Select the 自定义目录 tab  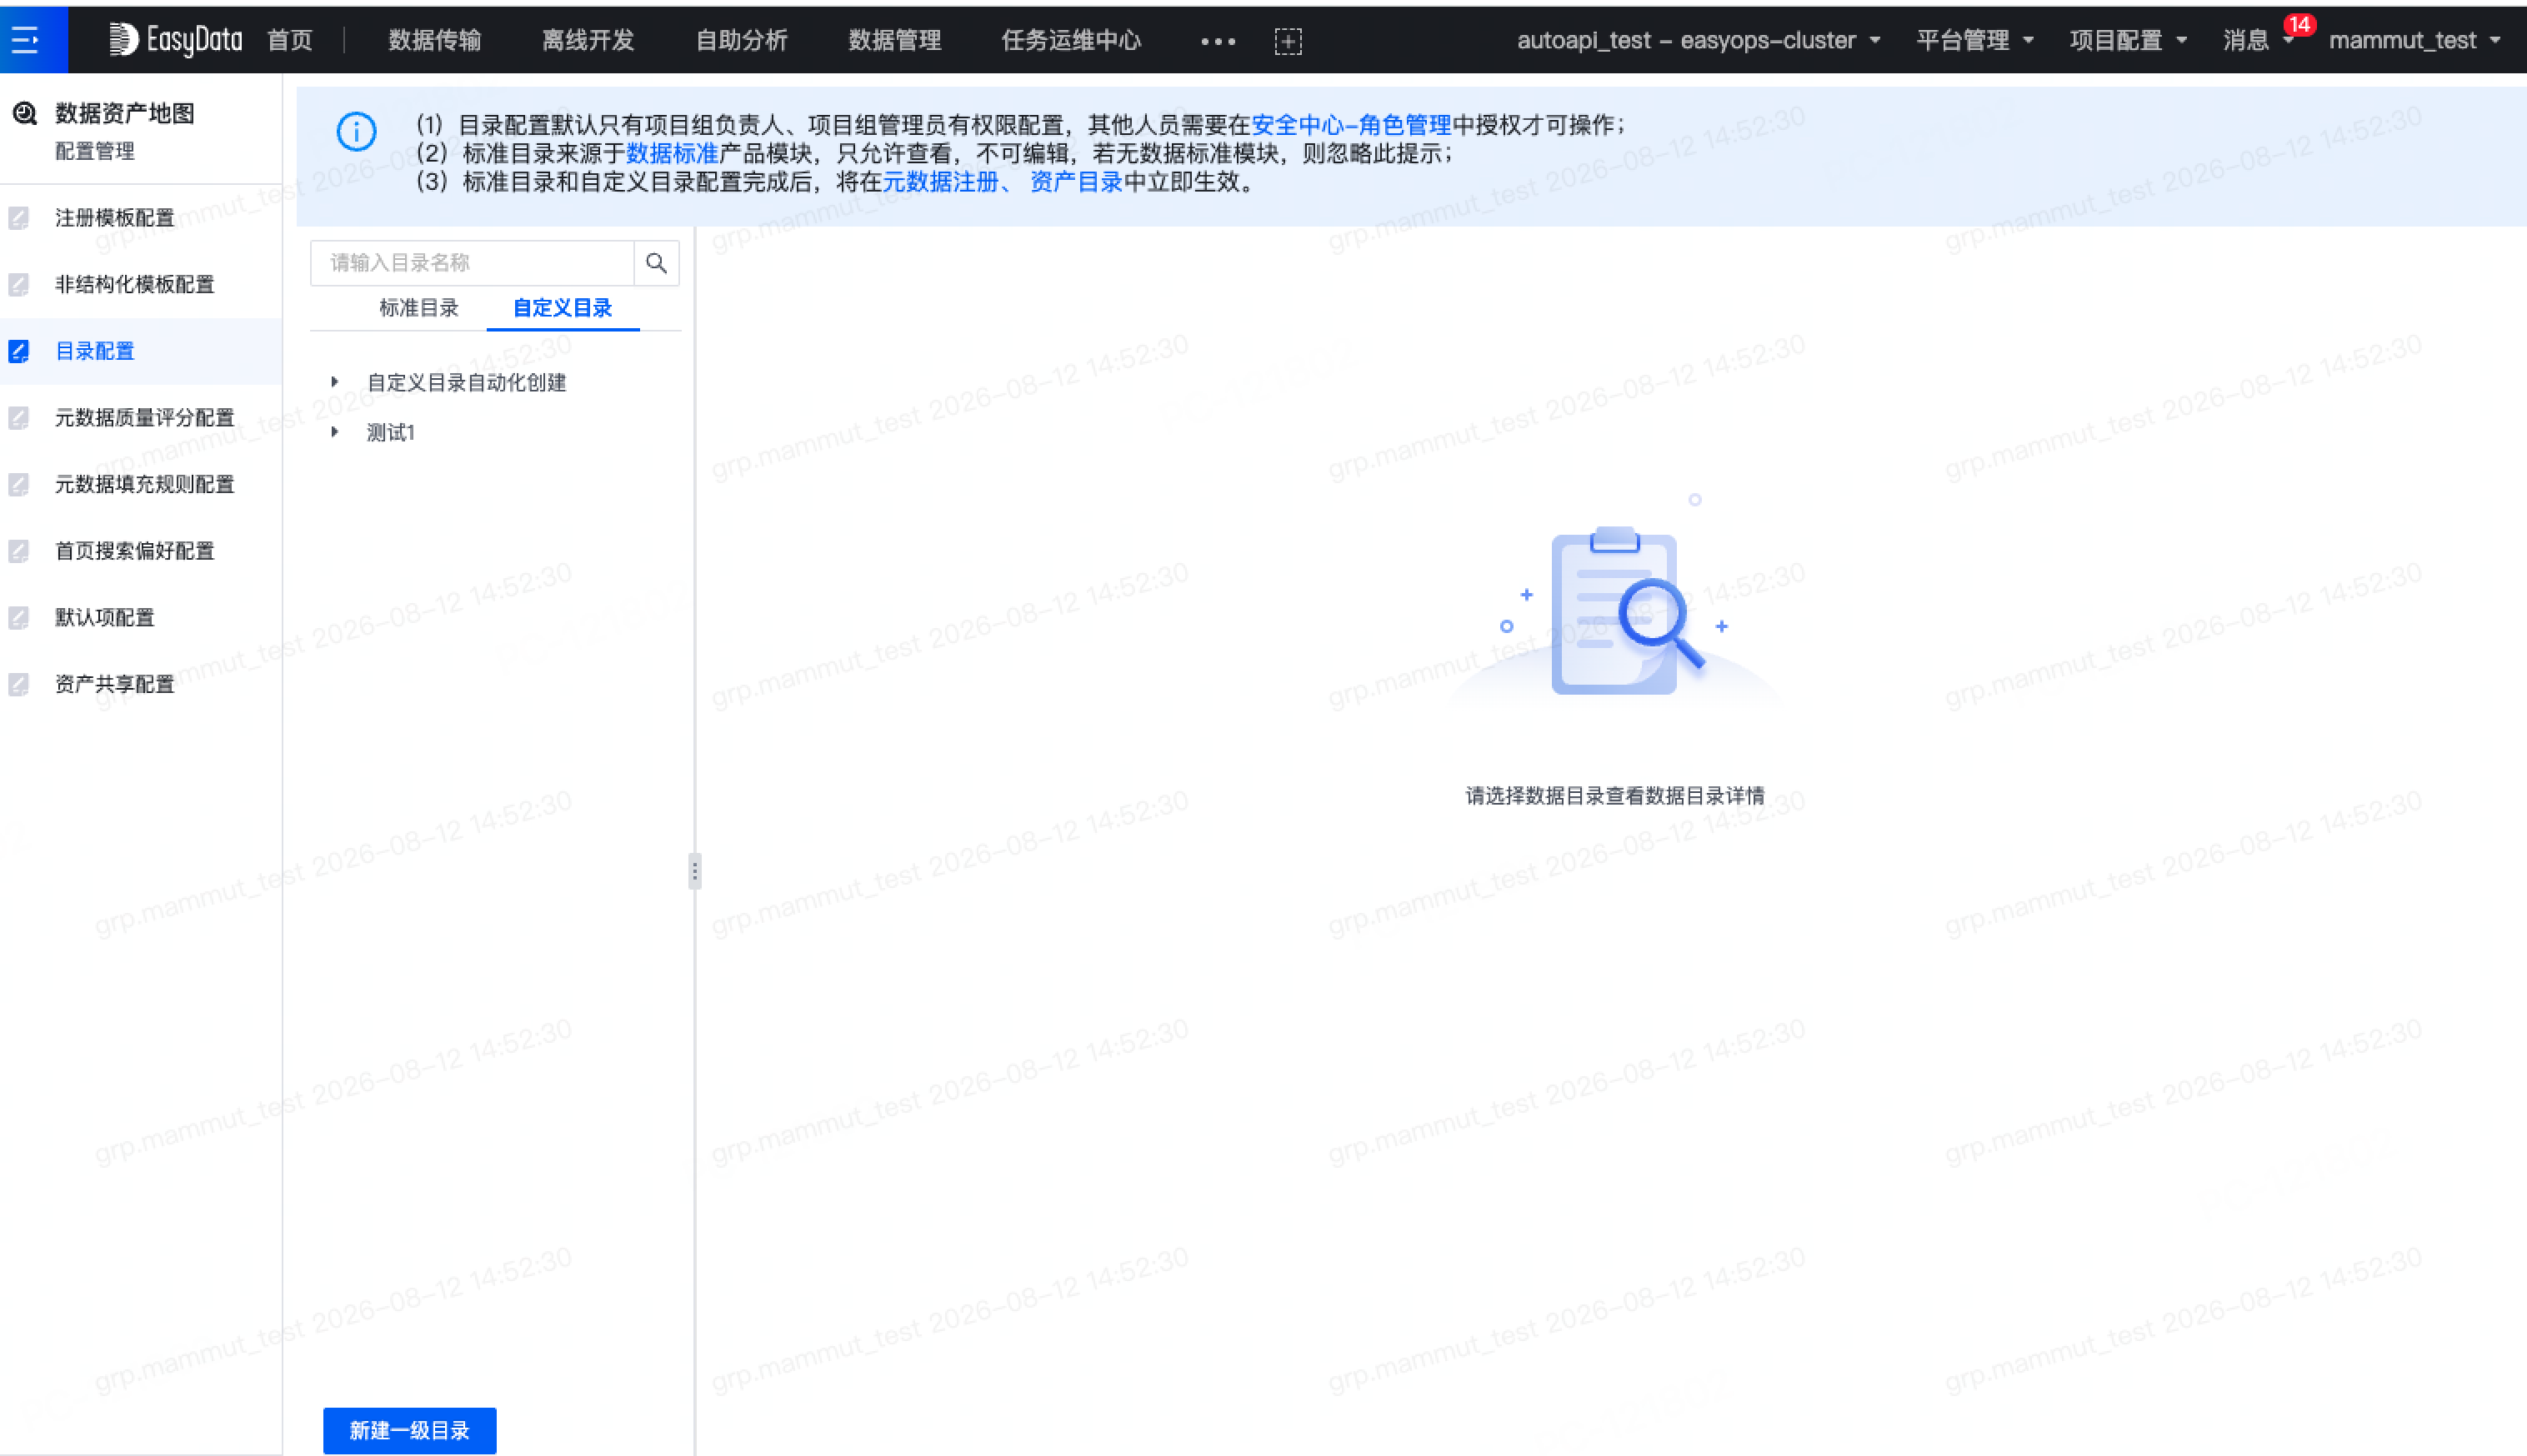click(563, 308)
